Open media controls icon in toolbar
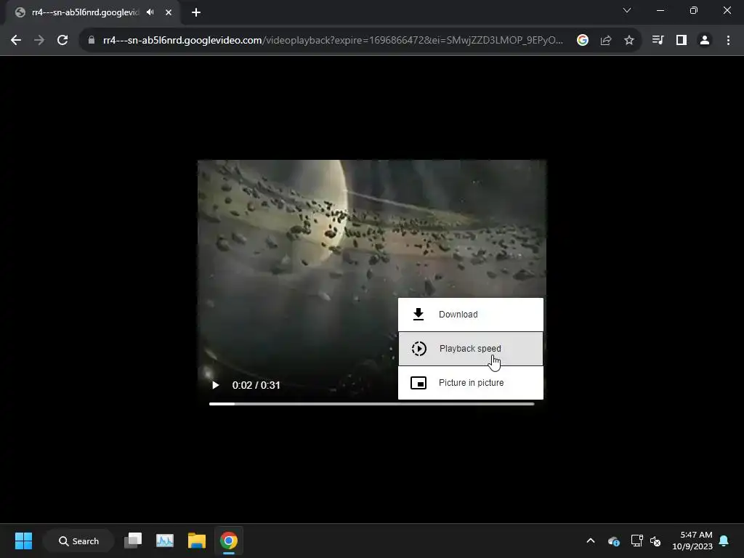 click(658, 41)
